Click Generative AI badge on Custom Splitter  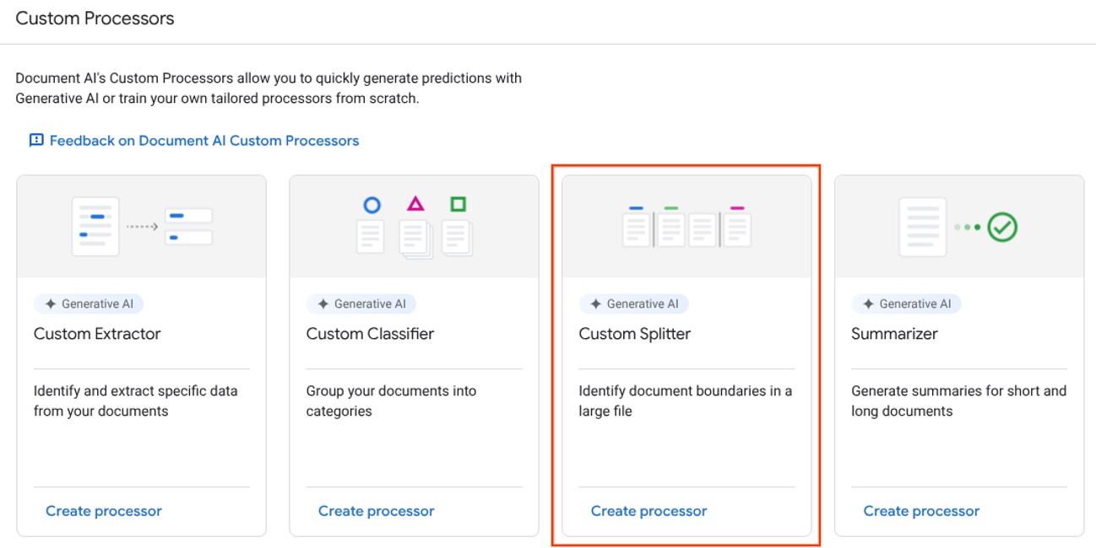[634, 304]
